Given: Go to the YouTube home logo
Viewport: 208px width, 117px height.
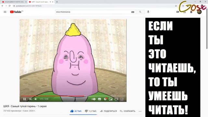Looking at the screenshot, I should coord(16,12).
